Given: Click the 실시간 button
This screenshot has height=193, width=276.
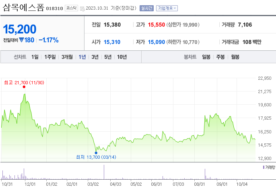Looking at the screenshot, I should pyautogui.click(x=146, y=8).
